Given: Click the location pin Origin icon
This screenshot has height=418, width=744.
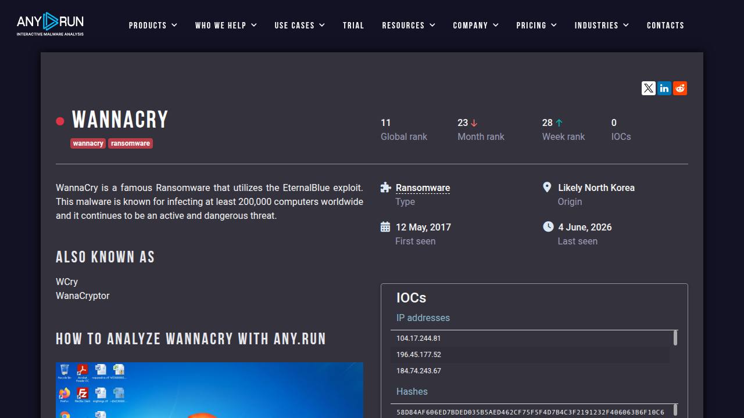Looking at the screenshot, I should click(547, 187).
